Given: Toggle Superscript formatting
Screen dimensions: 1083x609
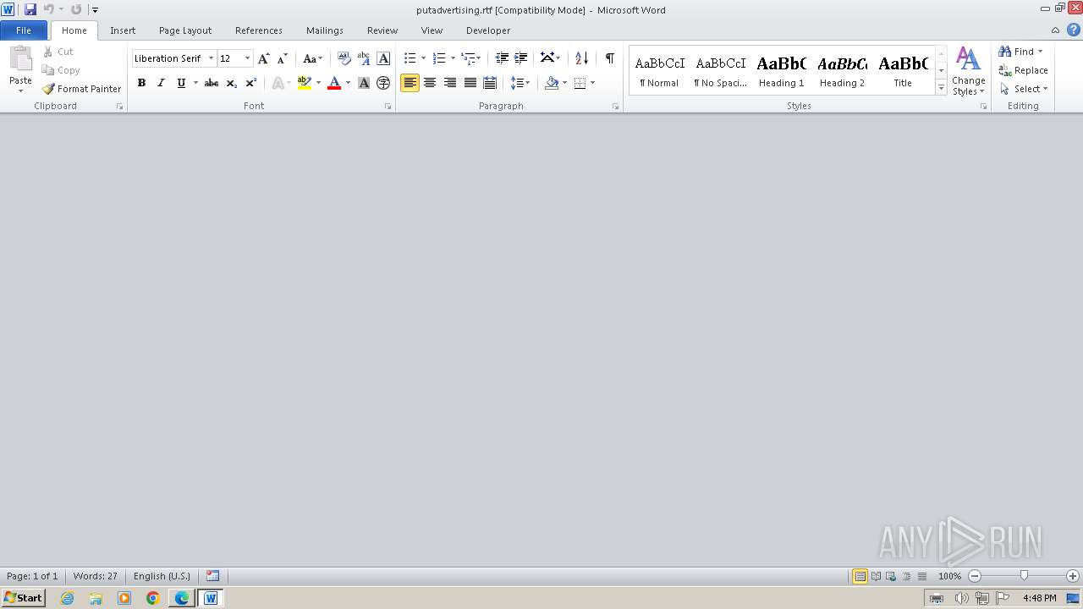Looking at the screenshot, I should (x=250, y=83).
